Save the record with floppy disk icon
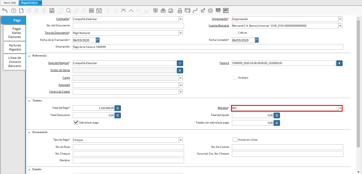This screenshot has height=174, width=362. (52, 11)
